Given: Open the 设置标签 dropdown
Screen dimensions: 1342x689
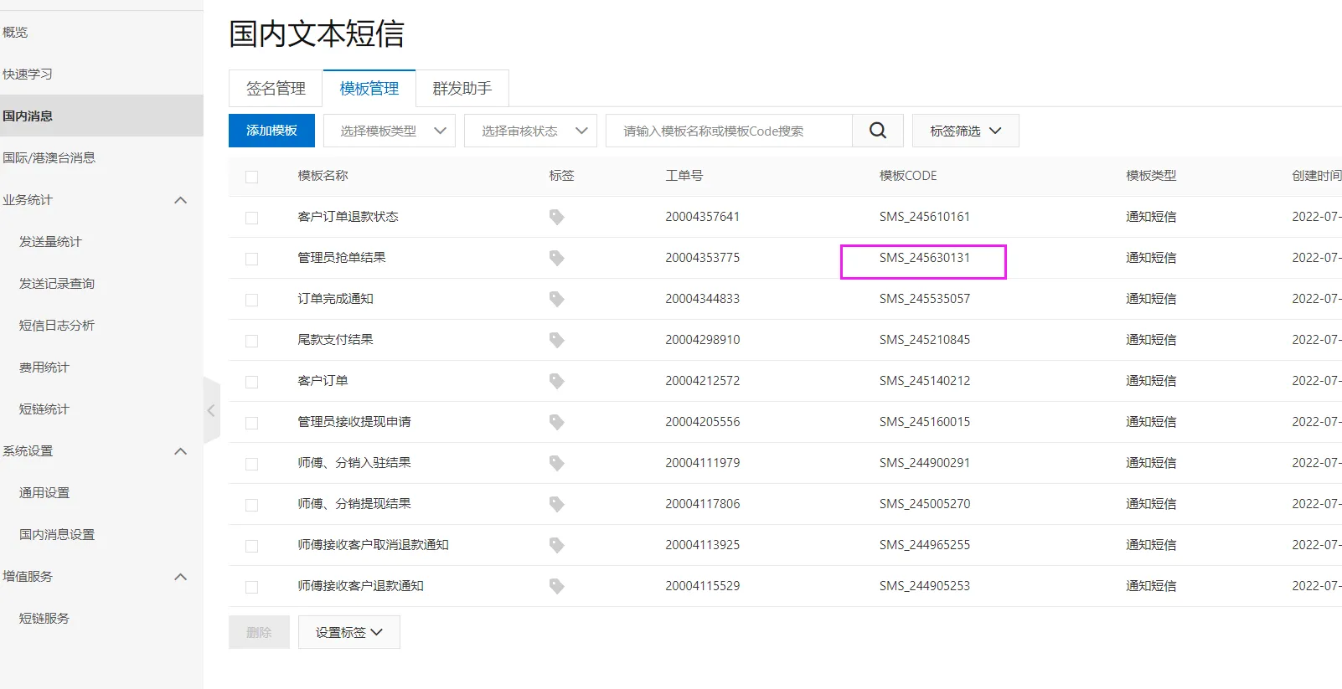Looking at the screenshot, I should click(x=349, y=632).
